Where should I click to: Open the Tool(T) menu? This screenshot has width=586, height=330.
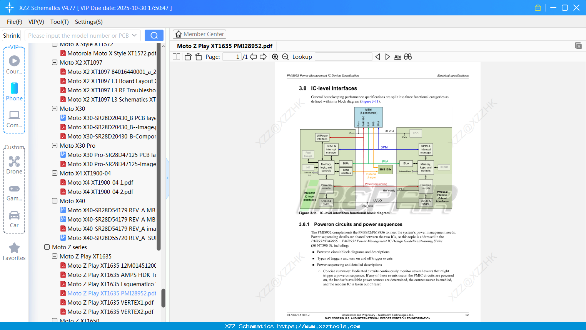click(x=60, y=22)
